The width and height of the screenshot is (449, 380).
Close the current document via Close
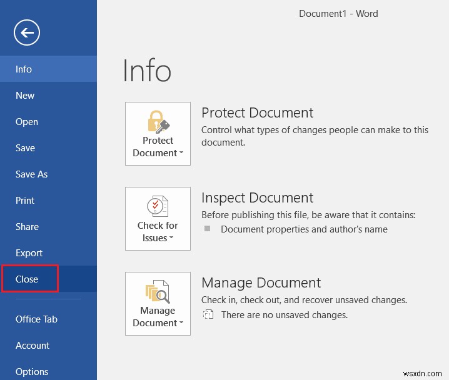(48, 279)
